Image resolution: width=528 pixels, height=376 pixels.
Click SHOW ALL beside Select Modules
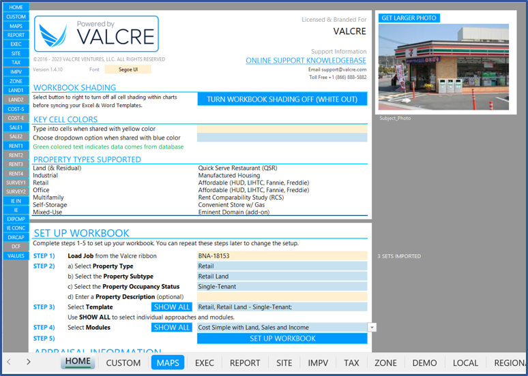pyautogui.click(x=172, y=327)
